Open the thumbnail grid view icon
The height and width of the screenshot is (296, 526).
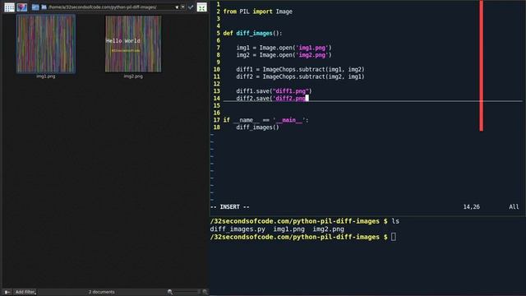click(x=9, y=7)
